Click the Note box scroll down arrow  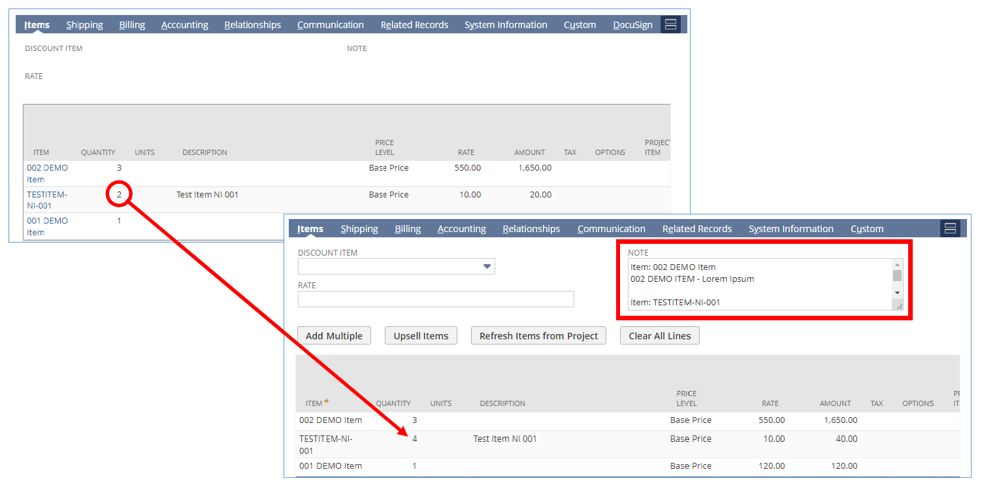click(x=897, y=292)
